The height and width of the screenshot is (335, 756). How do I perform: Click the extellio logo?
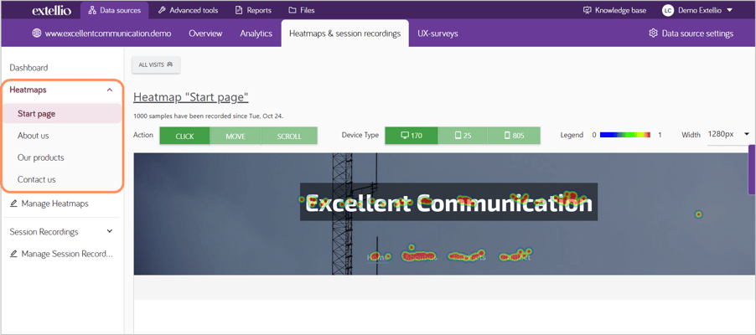52,10
